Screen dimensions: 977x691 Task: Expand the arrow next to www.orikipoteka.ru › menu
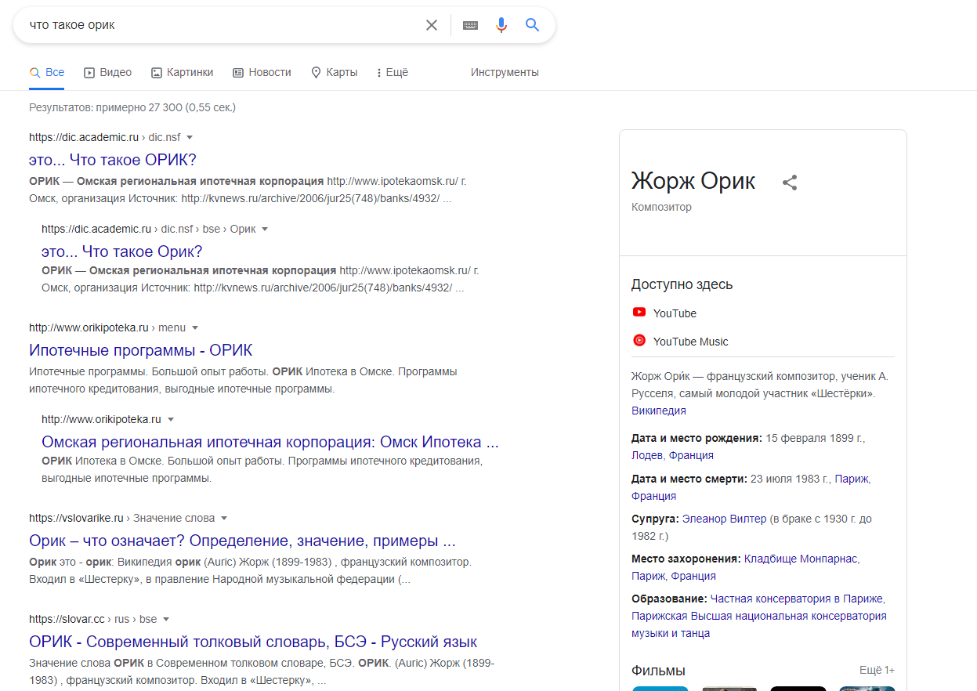coord(195,327)
